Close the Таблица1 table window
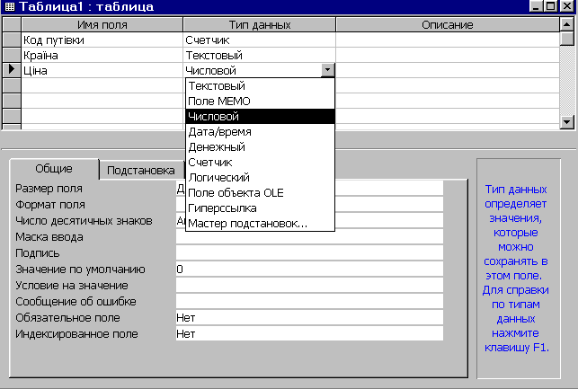Image resolution: width=578 pixels, height=389 pixels. point(567,6)
